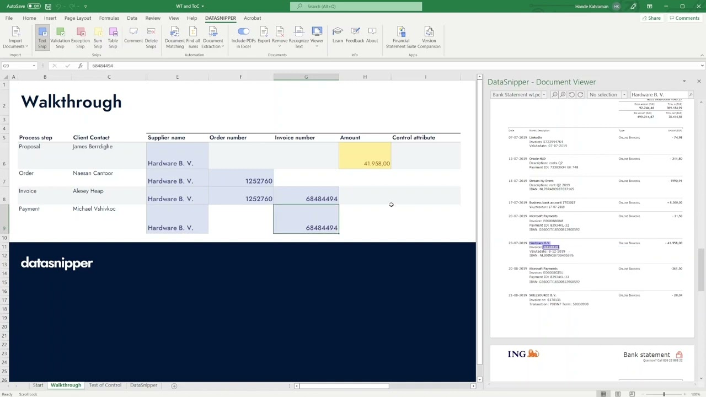
Task: Run Document Matching
Action: [175, 37]
